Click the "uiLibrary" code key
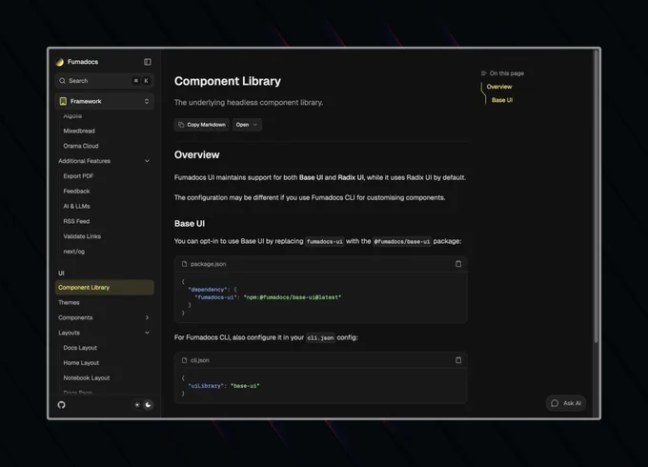Viewport: 648px width, 467px height. click(x=206, y=386)
